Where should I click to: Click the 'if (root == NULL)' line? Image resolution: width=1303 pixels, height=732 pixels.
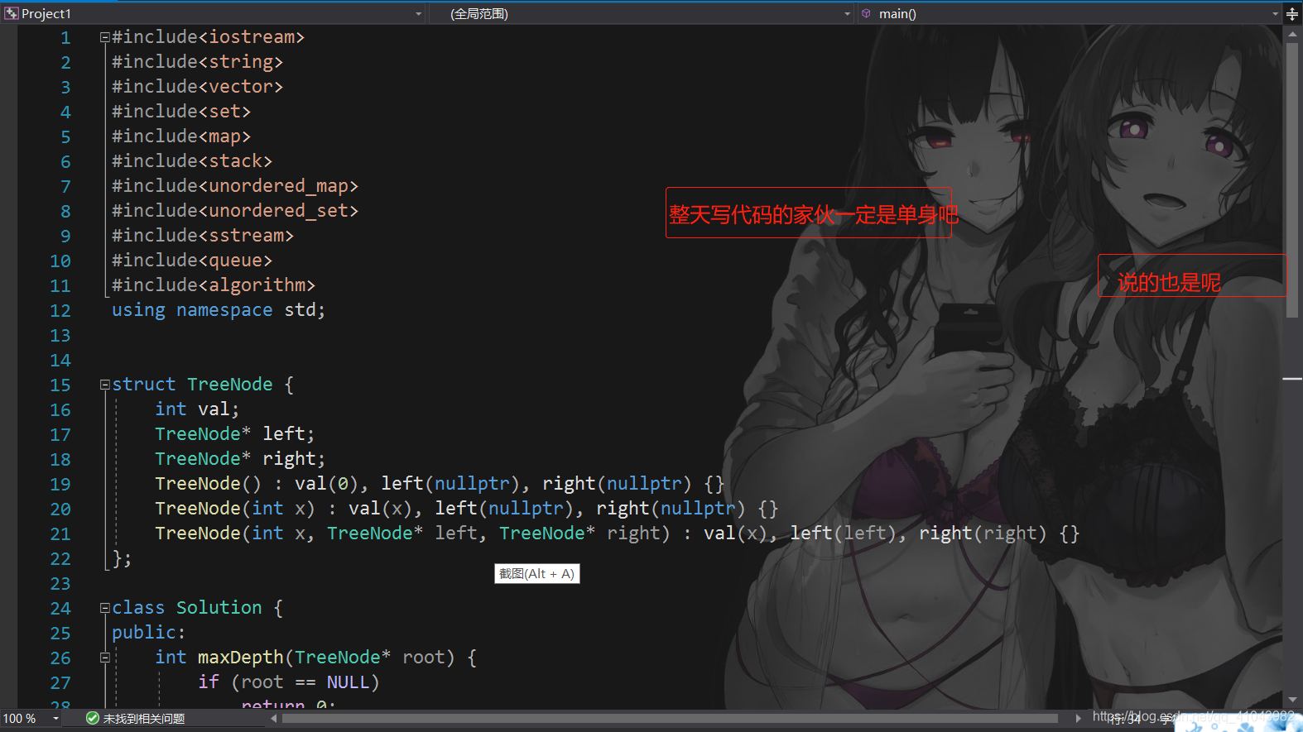coord(289,682)
